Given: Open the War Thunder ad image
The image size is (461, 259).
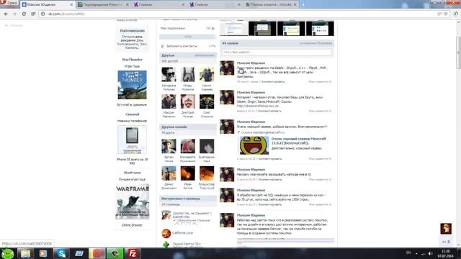Looking at the screenshot, I should point(132,85).
